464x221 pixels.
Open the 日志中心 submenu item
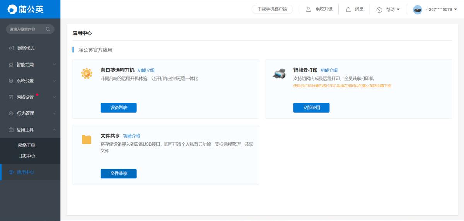pyautogui.click(x=27, y=156)
